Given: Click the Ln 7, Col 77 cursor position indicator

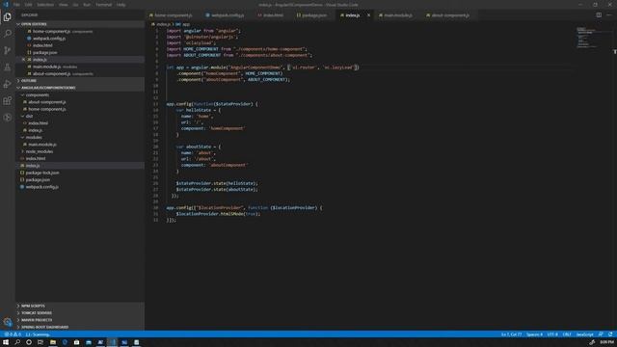Looking at the screenshot, I should point(511,334).
